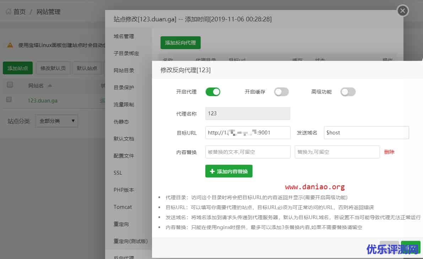Click the sort arrow next to 网站名 column

[50, 85]
